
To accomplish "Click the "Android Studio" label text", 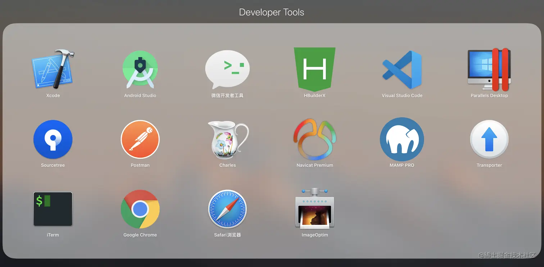I will click(x=140, y=95).
